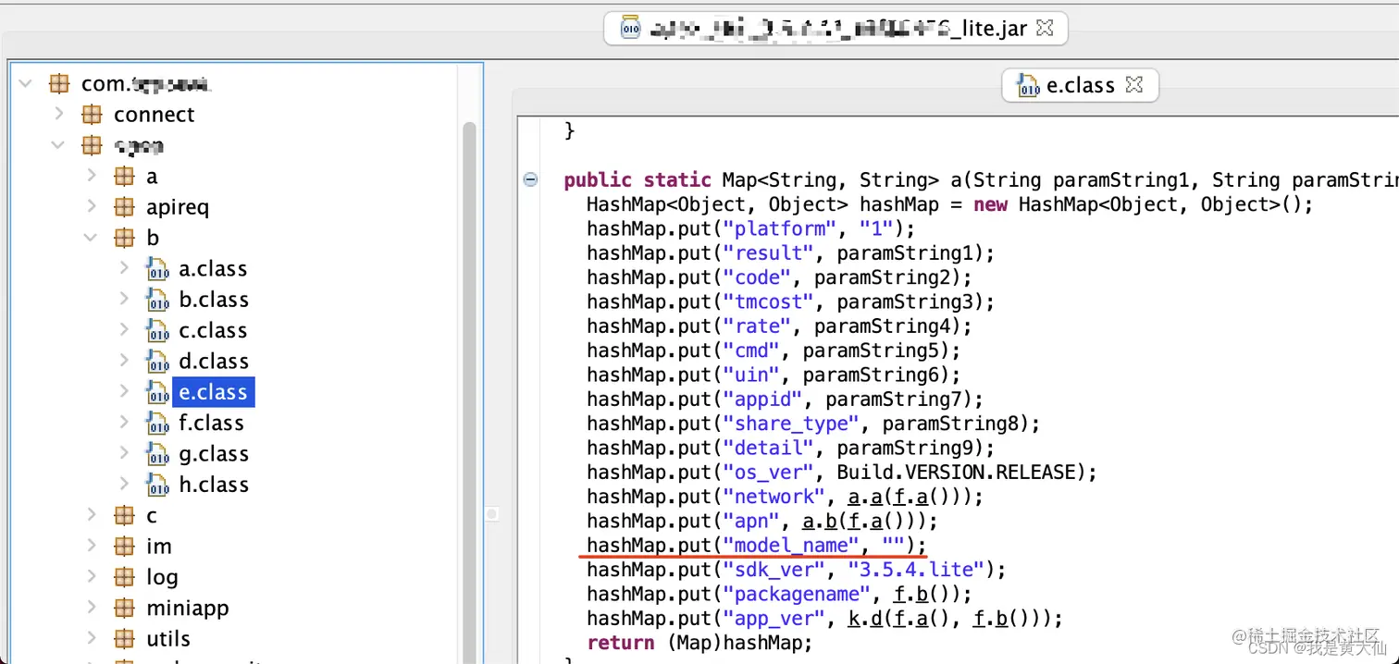Expand the miniapp package arrow

click(92, 609)
